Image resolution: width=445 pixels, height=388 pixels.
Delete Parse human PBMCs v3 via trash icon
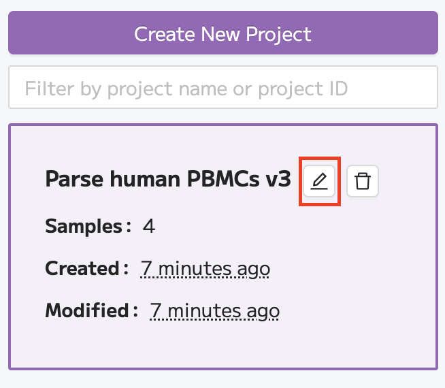(x=363, y=181)
